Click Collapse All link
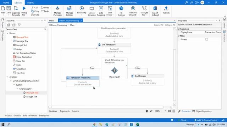The height and width of the screenshot is (127, 227). 170,25
